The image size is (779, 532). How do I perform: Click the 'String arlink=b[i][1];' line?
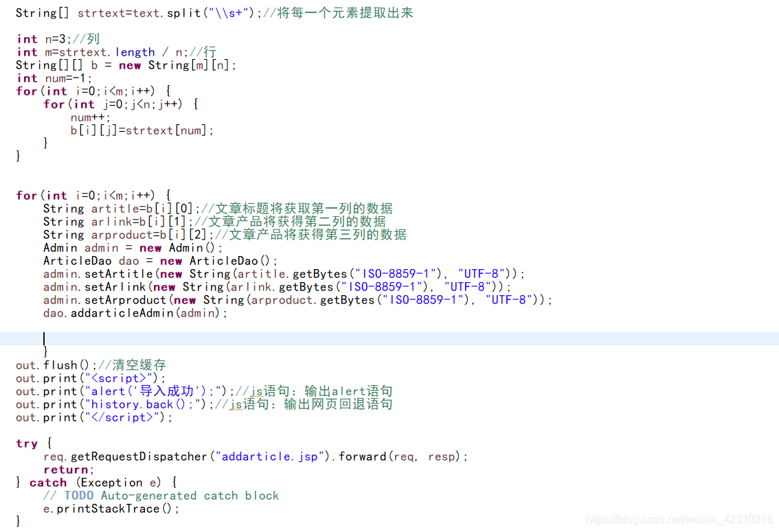pos(214,222)
